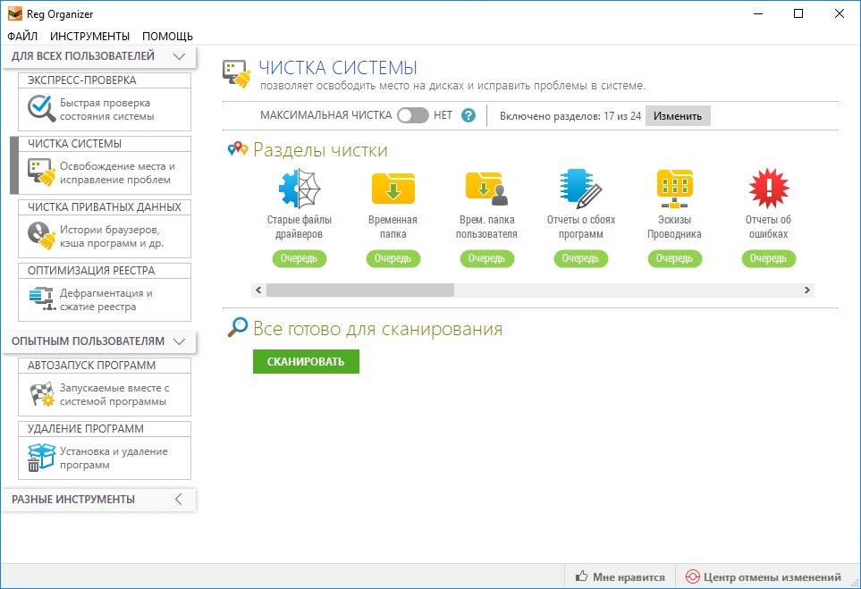
Task: Click the Изменить button
Action: pyautogui.click(x=678, y=116)
